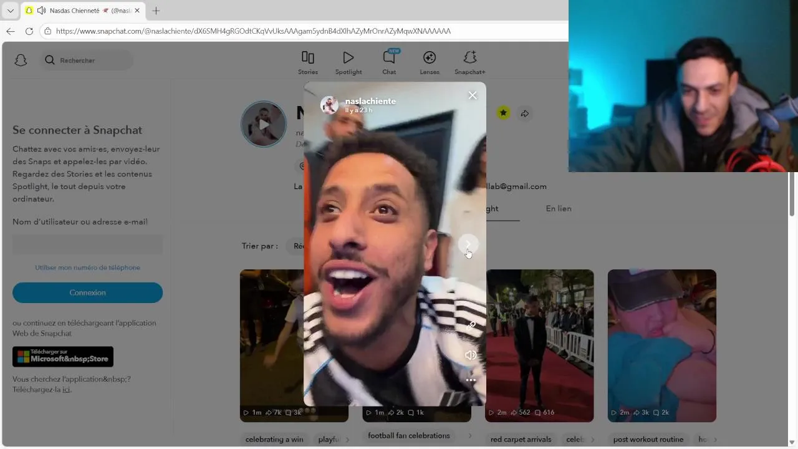Image resolution: width=798 pixels, height=449 pixels.
Task: View site information icon in address bar
Action: tap(47, 31)
